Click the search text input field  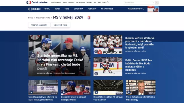click(x=138, y=3)
